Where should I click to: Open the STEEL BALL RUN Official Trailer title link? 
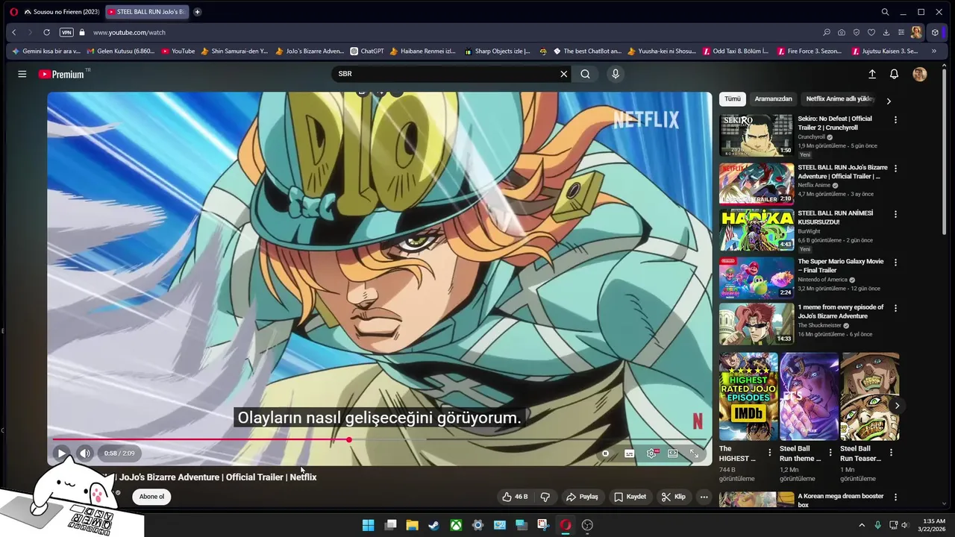pos(842,172)
